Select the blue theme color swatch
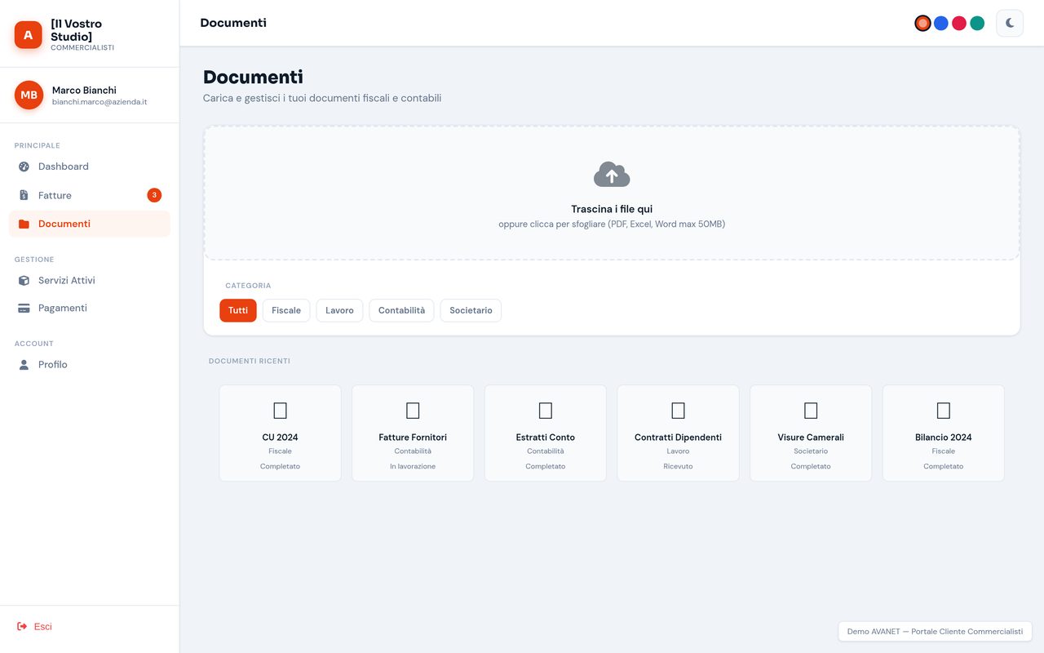The width and height of the screenshot is (1044, 653). coord(940,23)
